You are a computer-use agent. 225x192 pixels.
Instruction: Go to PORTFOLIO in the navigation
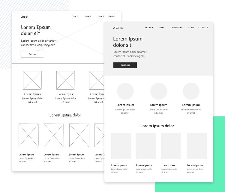point(178,28)
